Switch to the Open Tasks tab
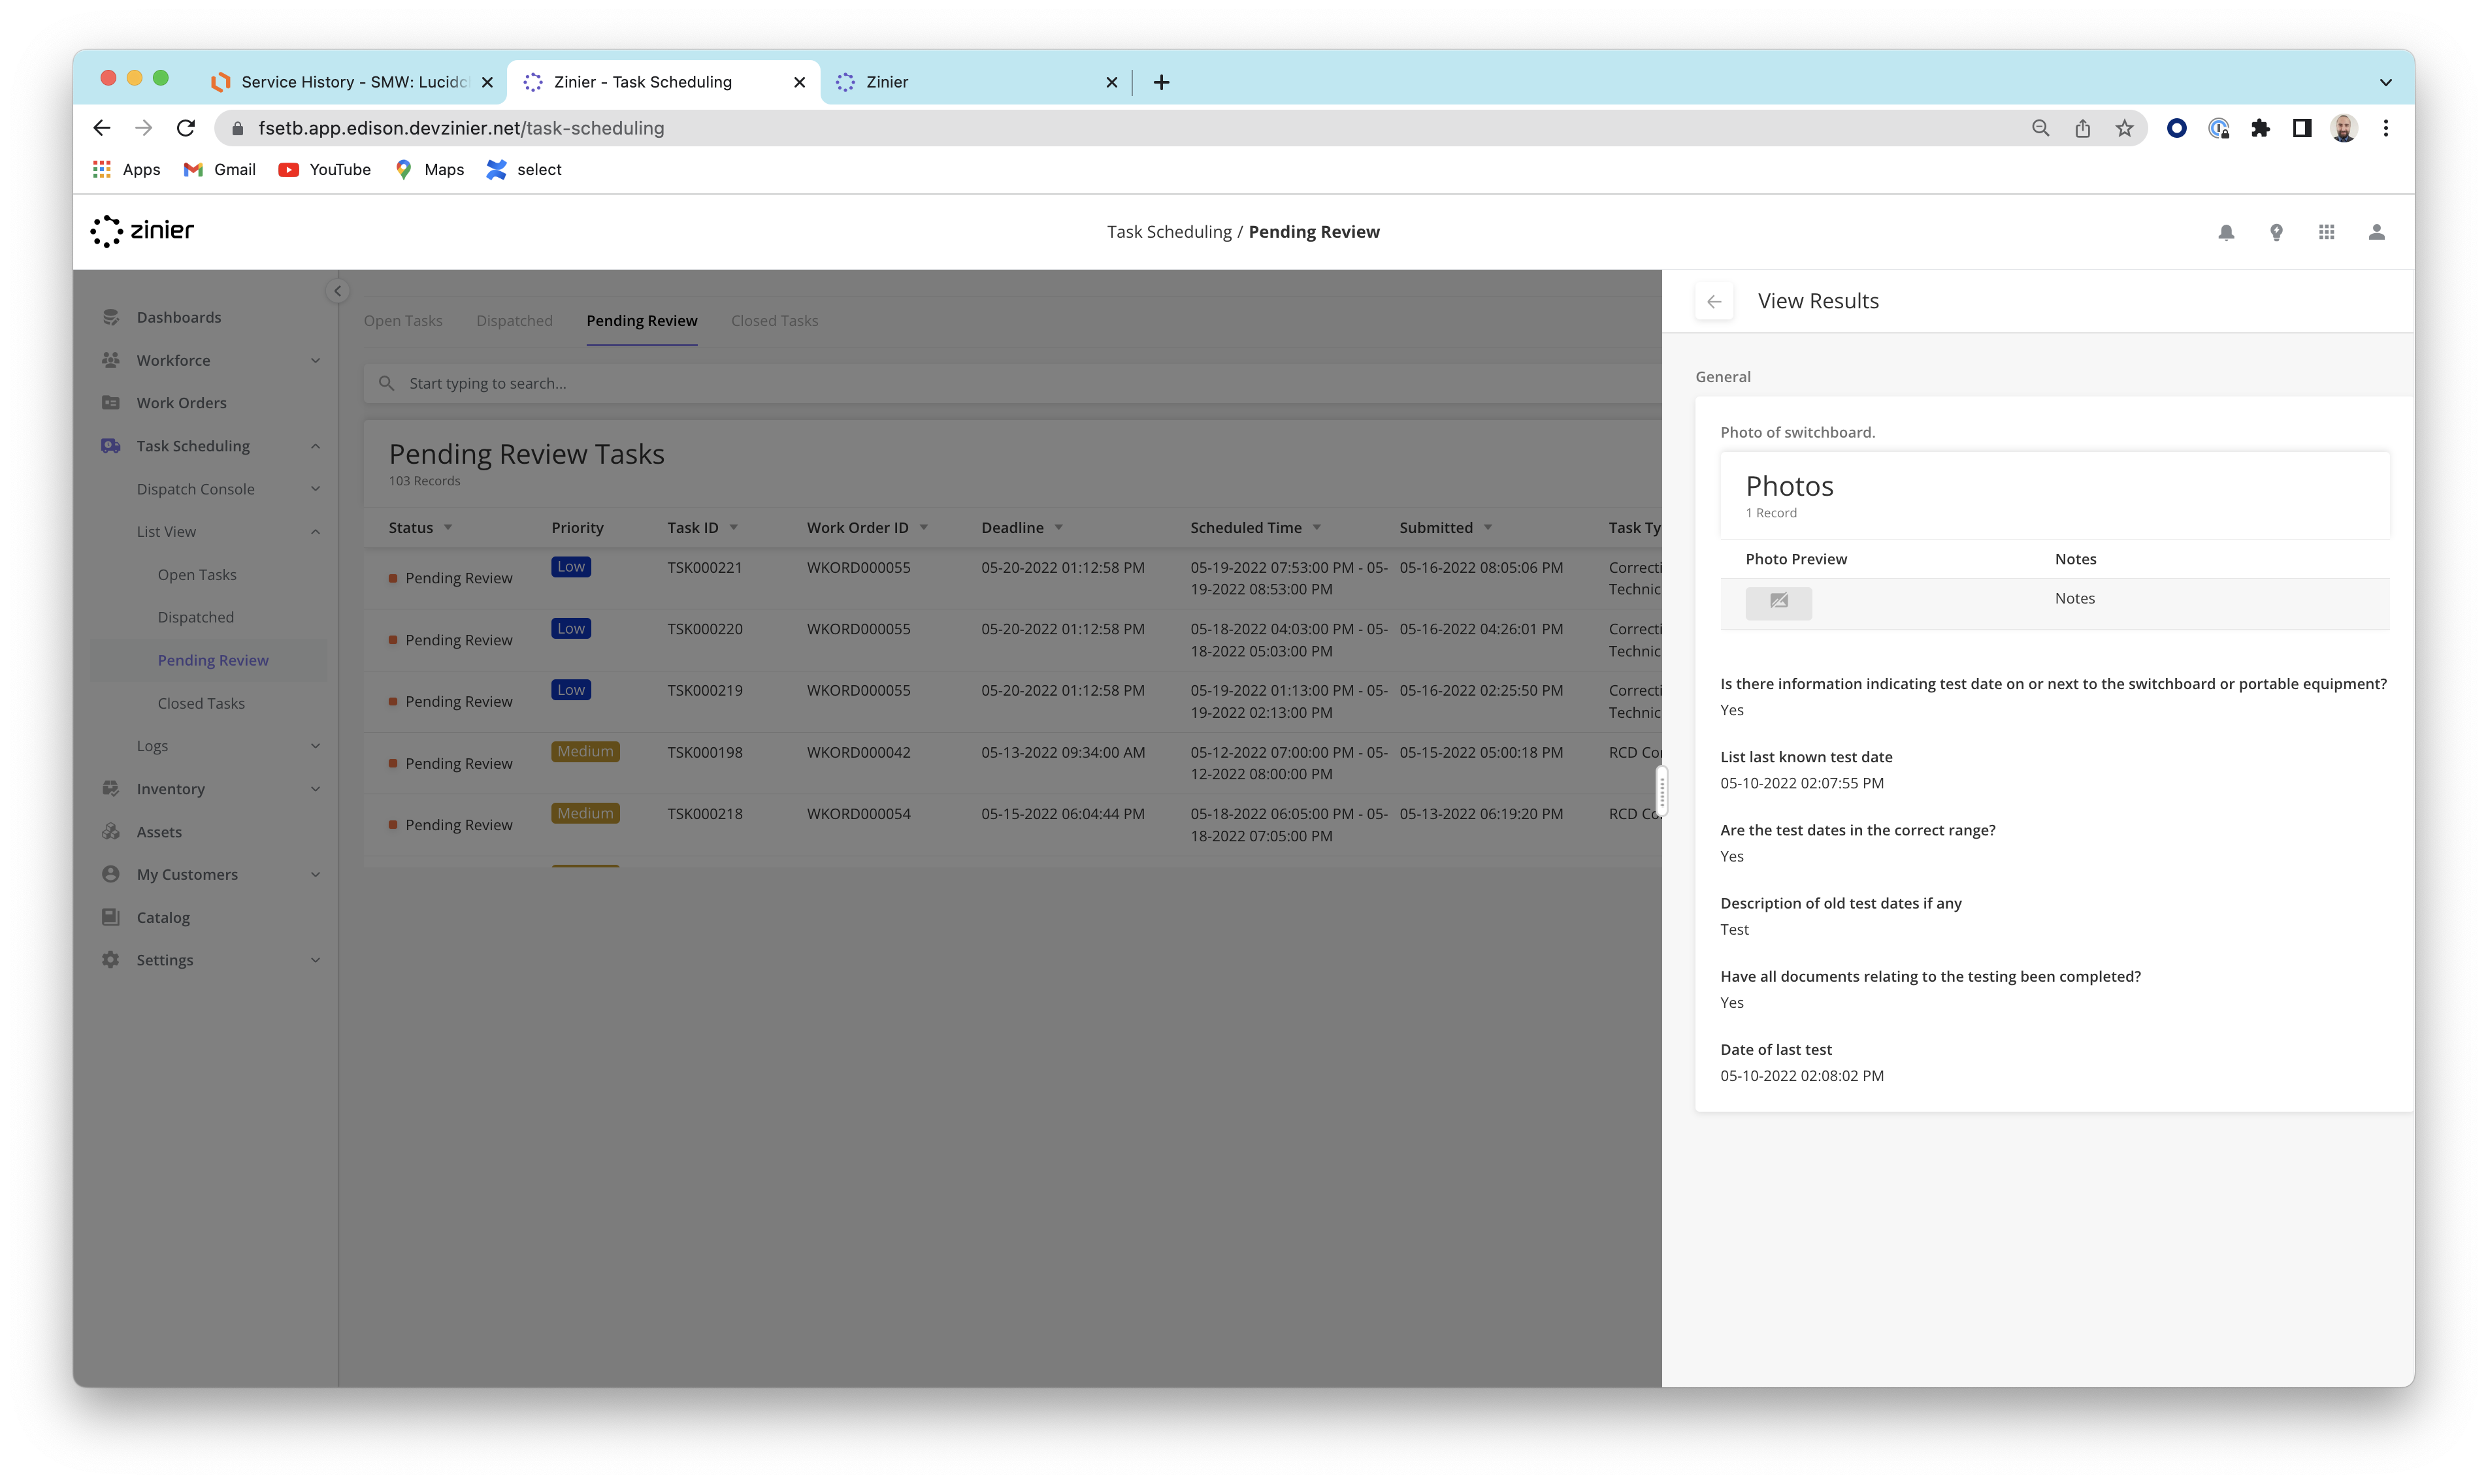 pyautogui.click(x=403, y=320)
